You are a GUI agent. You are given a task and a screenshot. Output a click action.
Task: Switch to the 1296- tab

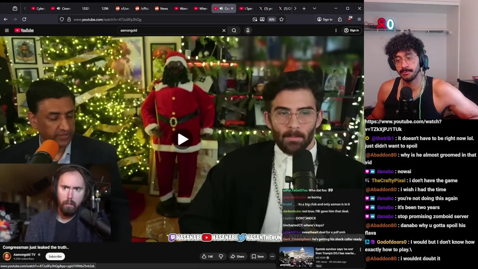click(105, 8)
